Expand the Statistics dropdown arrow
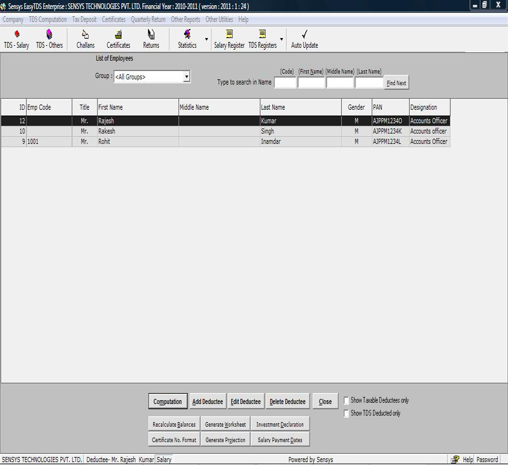This screenshot has height=466, width=508. point(206,39)
